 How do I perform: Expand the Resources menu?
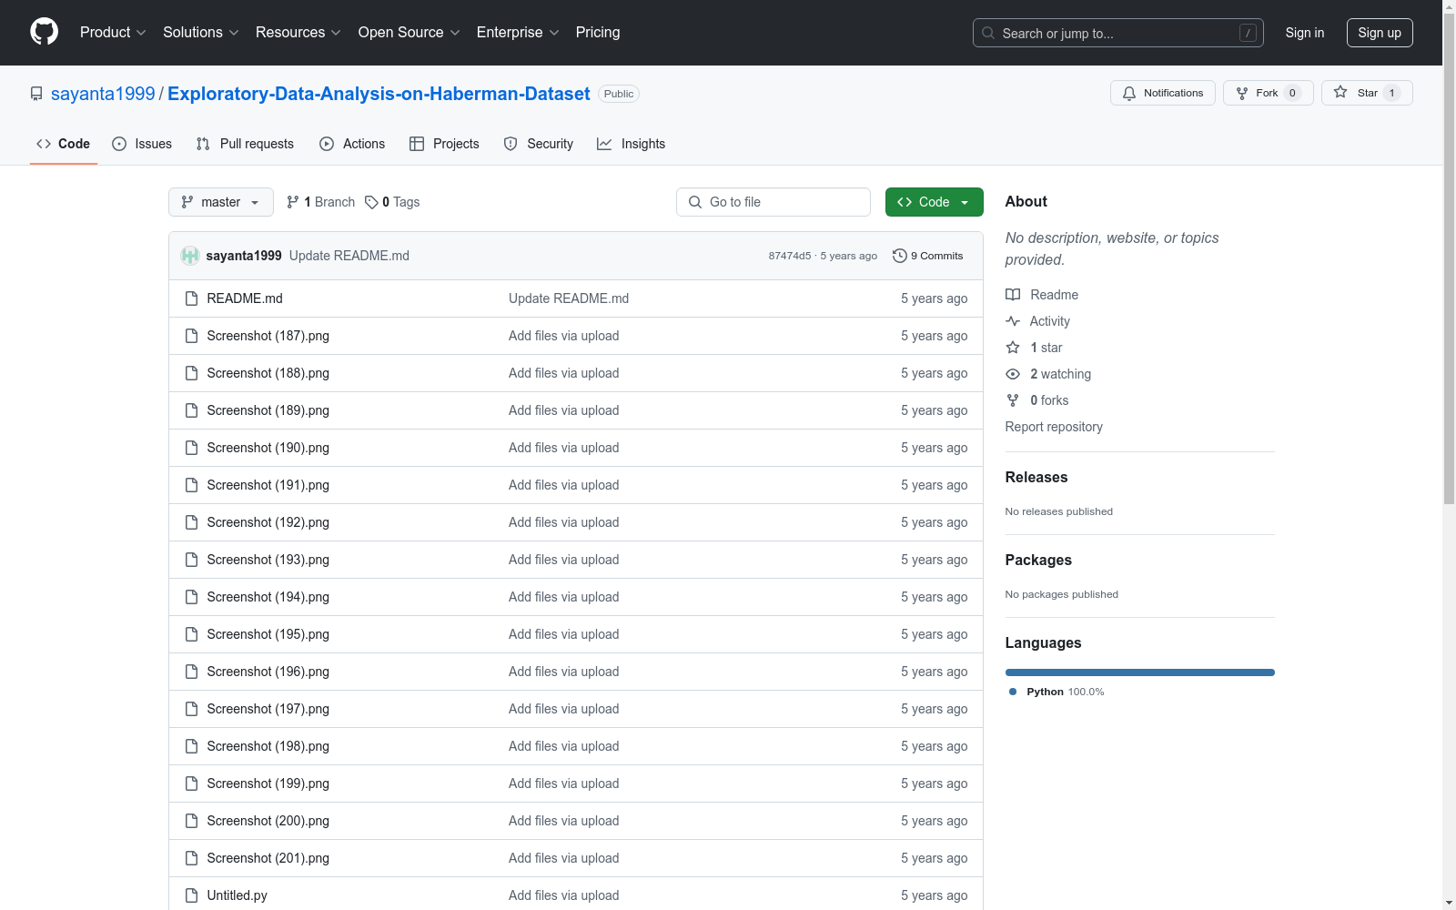tap(298, 33)
